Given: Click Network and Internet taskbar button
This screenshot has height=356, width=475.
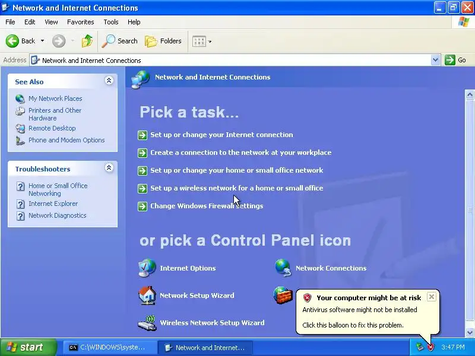Looking at the screenshot, I should [x=205, y=348].
